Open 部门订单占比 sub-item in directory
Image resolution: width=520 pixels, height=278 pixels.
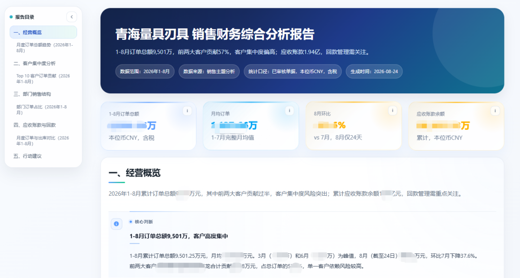[42, 110]
